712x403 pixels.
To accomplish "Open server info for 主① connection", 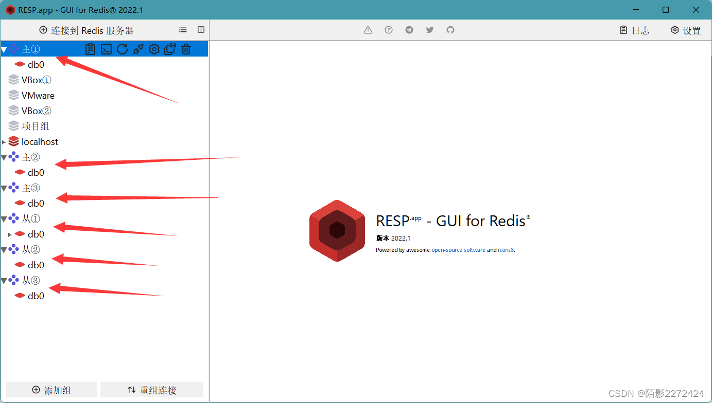I will click(90, 49).
